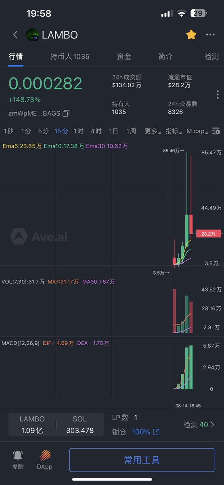224x485 pixels.
Task: Expand the 指标 indicators dropdown
Action: (x=173, y=131)
